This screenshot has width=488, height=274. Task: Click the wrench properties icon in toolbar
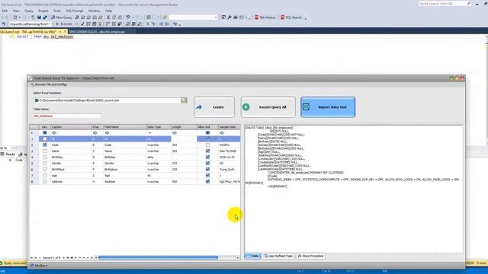click(230, 18)
